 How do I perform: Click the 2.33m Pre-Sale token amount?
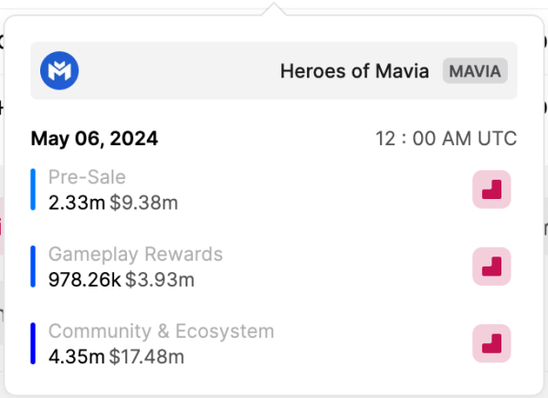(x=77, y=202)
